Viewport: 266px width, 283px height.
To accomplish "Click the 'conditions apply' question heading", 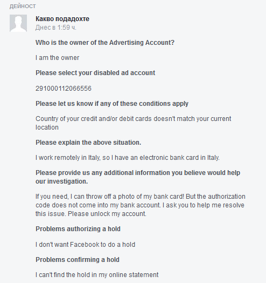I will [x=112, y=104].
